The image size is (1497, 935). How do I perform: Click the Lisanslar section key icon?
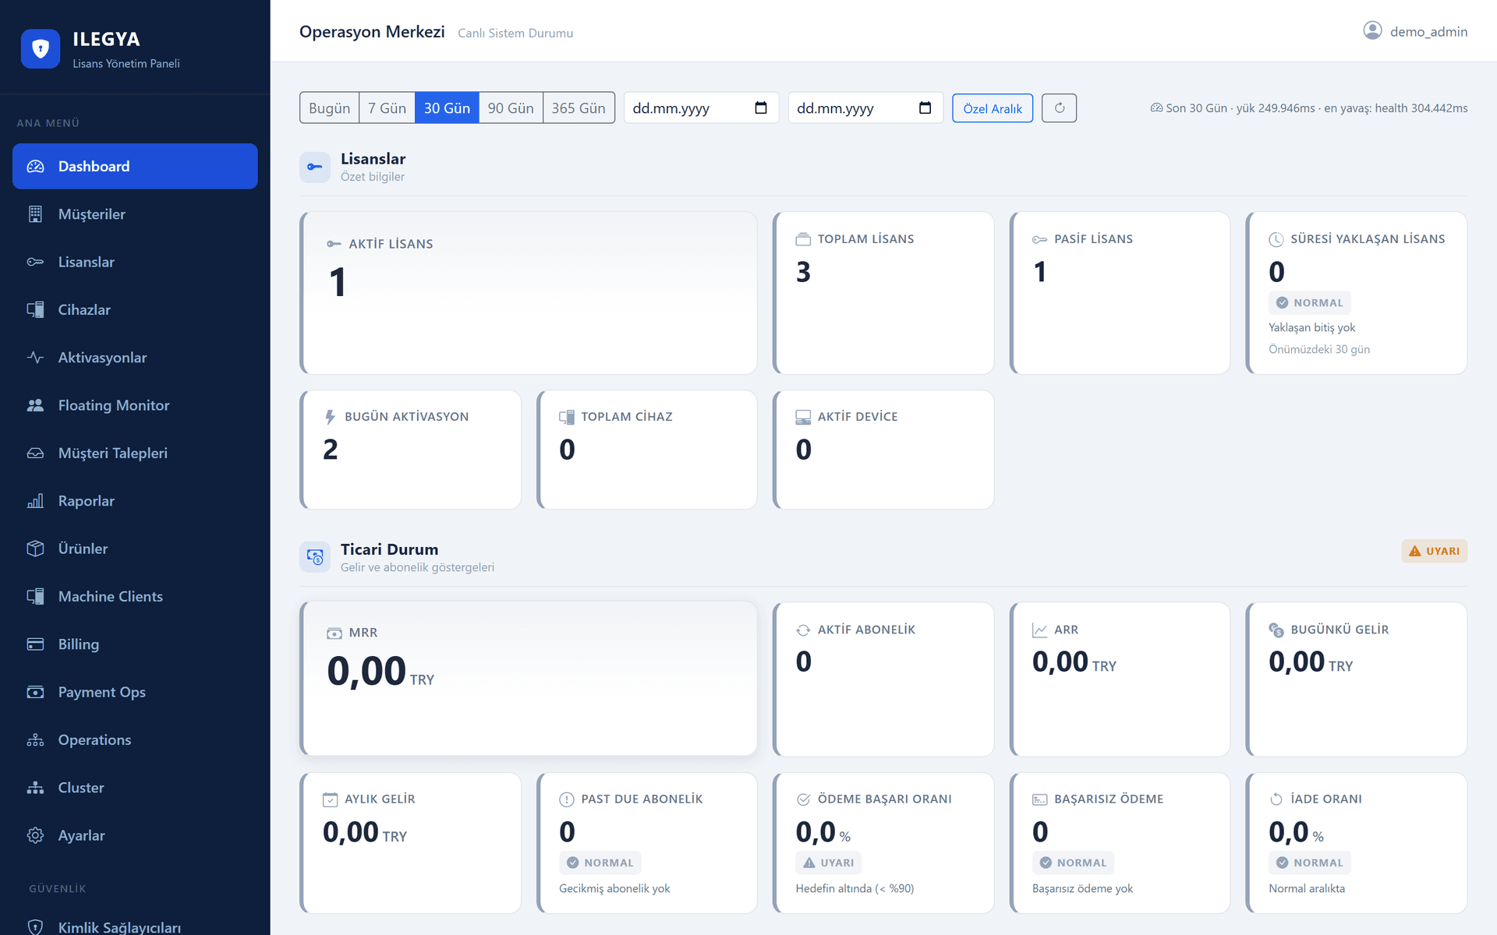(315, 167)
